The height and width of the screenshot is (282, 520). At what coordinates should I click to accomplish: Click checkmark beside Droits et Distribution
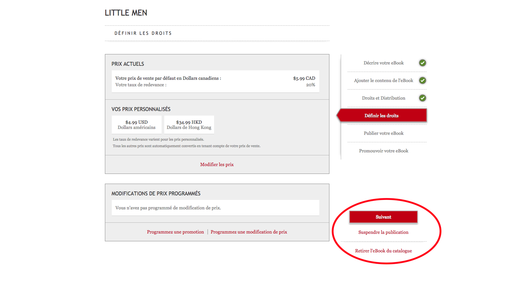pyautogui.click(x=422, y=98)
